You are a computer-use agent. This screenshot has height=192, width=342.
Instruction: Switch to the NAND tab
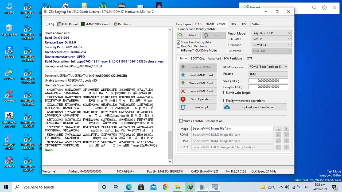210,24
